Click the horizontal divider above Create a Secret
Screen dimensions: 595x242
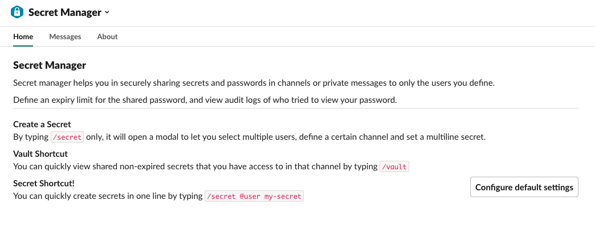pyautogui.click(x=295, y=108)
